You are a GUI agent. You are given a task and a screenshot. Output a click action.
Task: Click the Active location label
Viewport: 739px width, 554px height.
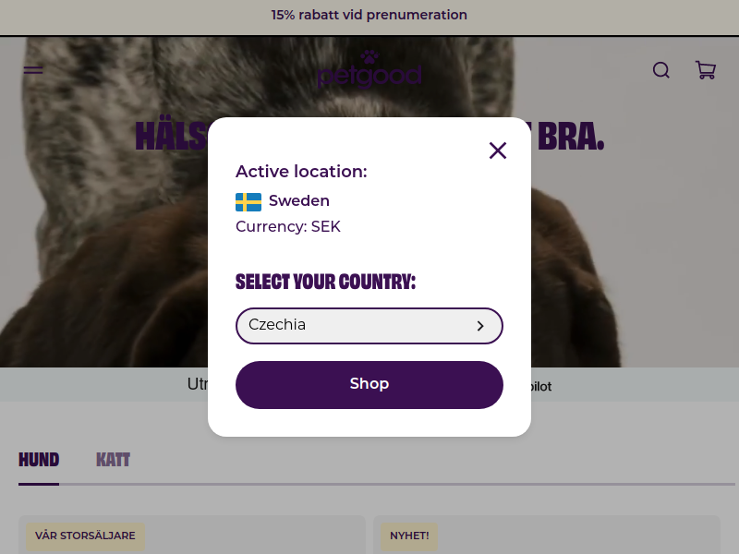301,172
